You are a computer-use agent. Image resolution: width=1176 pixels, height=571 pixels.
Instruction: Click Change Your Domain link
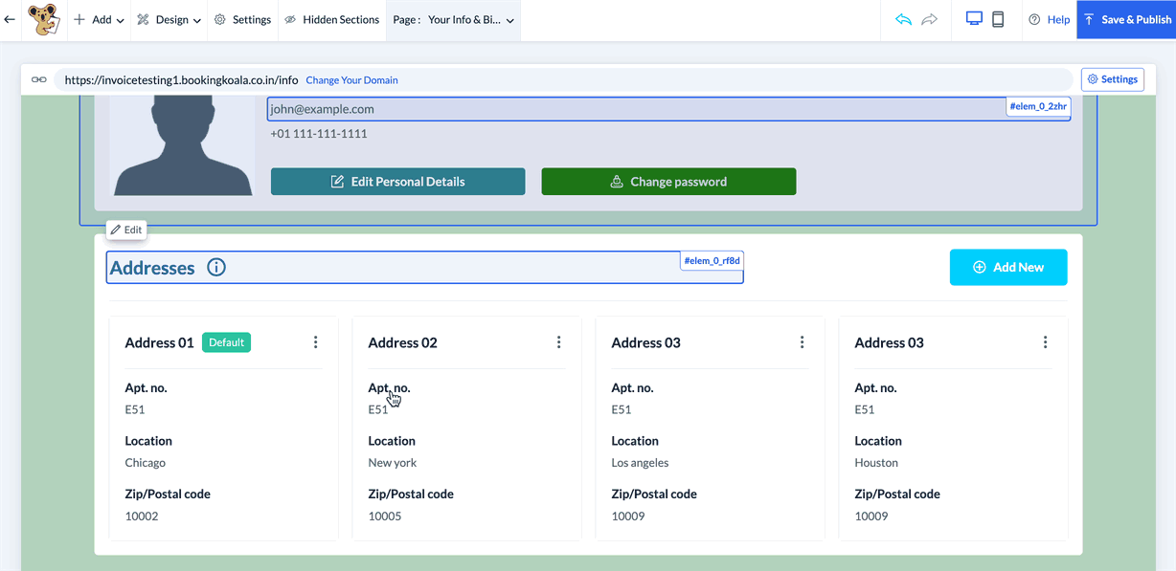coord(351,80)
